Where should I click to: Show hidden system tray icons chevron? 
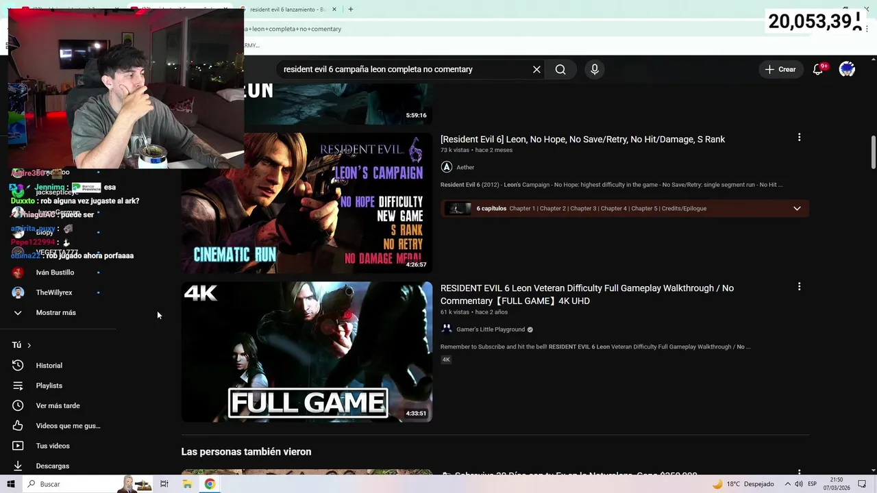pyautogui.click(x=787, y=484)
